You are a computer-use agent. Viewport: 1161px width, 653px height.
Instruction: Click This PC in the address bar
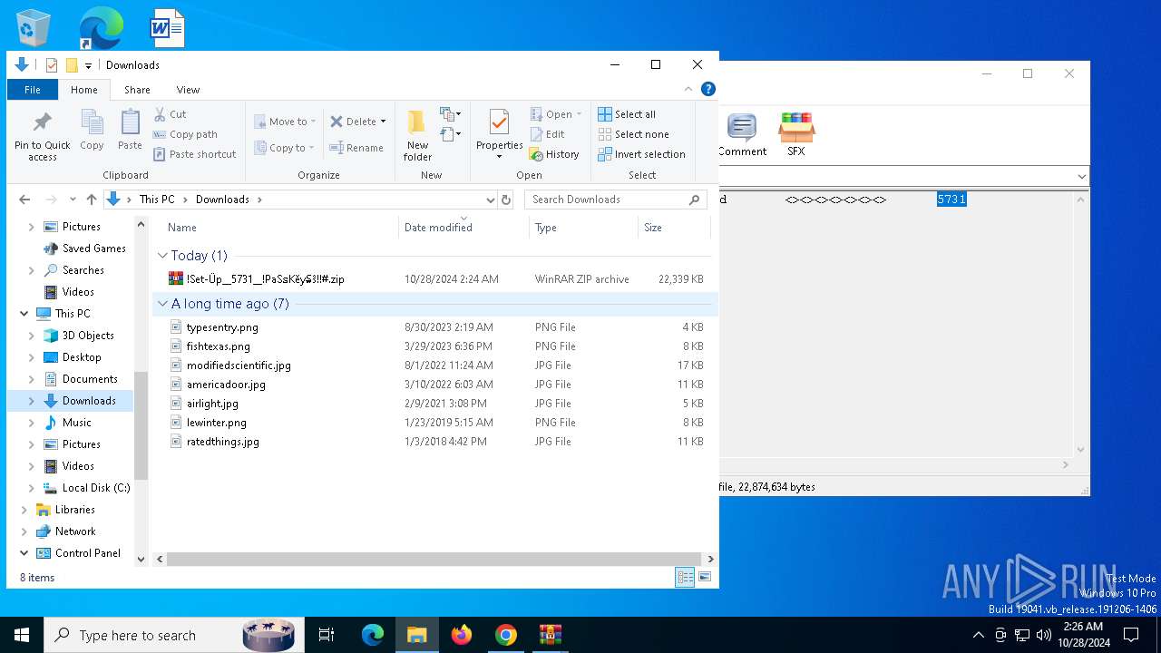[157, 200]
